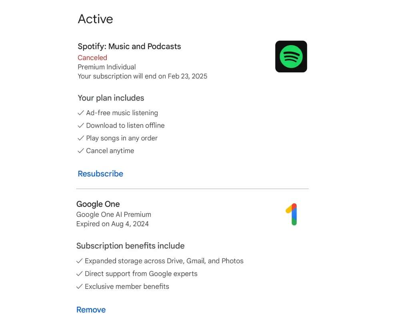
Task: Click the Google One AI Premium plan name
Action: coord(114,214)
